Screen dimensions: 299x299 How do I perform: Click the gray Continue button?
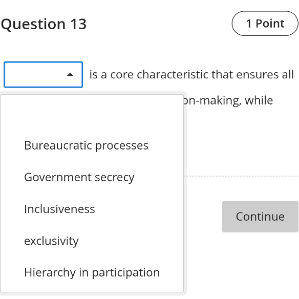[260, 217]
